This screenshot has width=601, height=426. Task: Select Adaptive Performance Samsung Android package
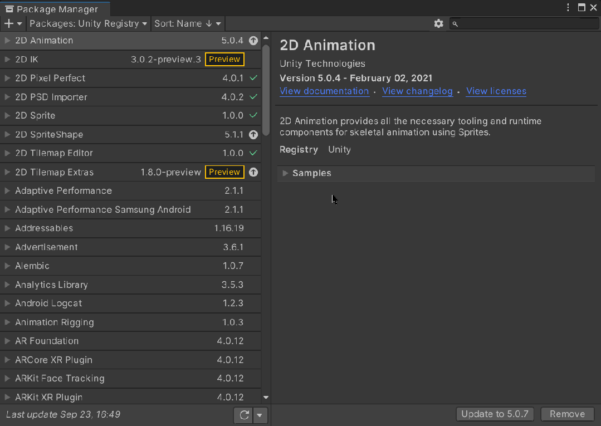pos(130,209)
